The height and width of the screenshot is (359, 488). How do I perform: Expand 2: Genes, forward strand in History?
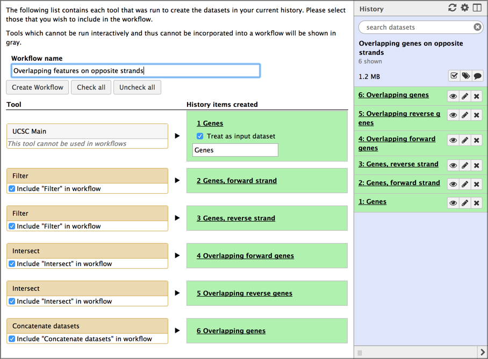point(399,183)
